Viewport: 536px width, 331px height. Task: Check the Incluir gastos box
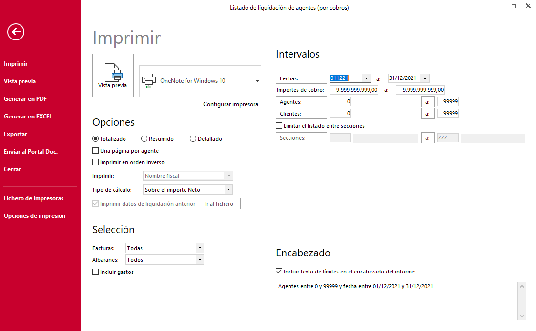[95, 272]
